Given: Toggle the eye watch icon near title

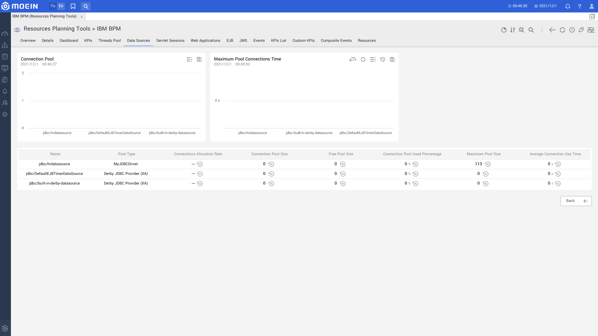Looking at the screenshot, I should click(x=17, y=30).
